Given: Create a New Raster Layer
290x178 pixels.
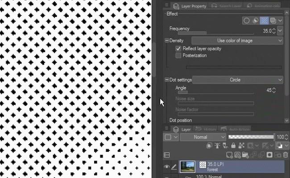Looking at the screenshot, I should [x=229, y=155].
